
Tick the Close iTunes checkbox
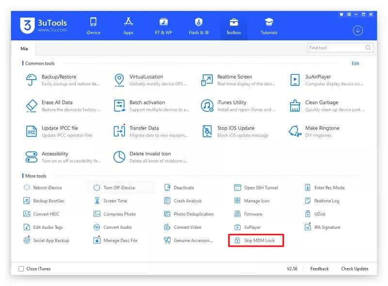coord(21,269)
